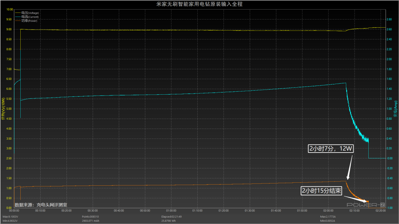This screenshot has height=224, width=399.
Task: Click the 功率(Power) legend entry
Action: point(26,21)
